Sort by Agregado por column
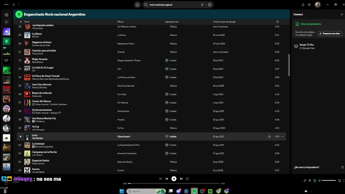The width and height of the screenshot is (345, 194). point(172,22)
